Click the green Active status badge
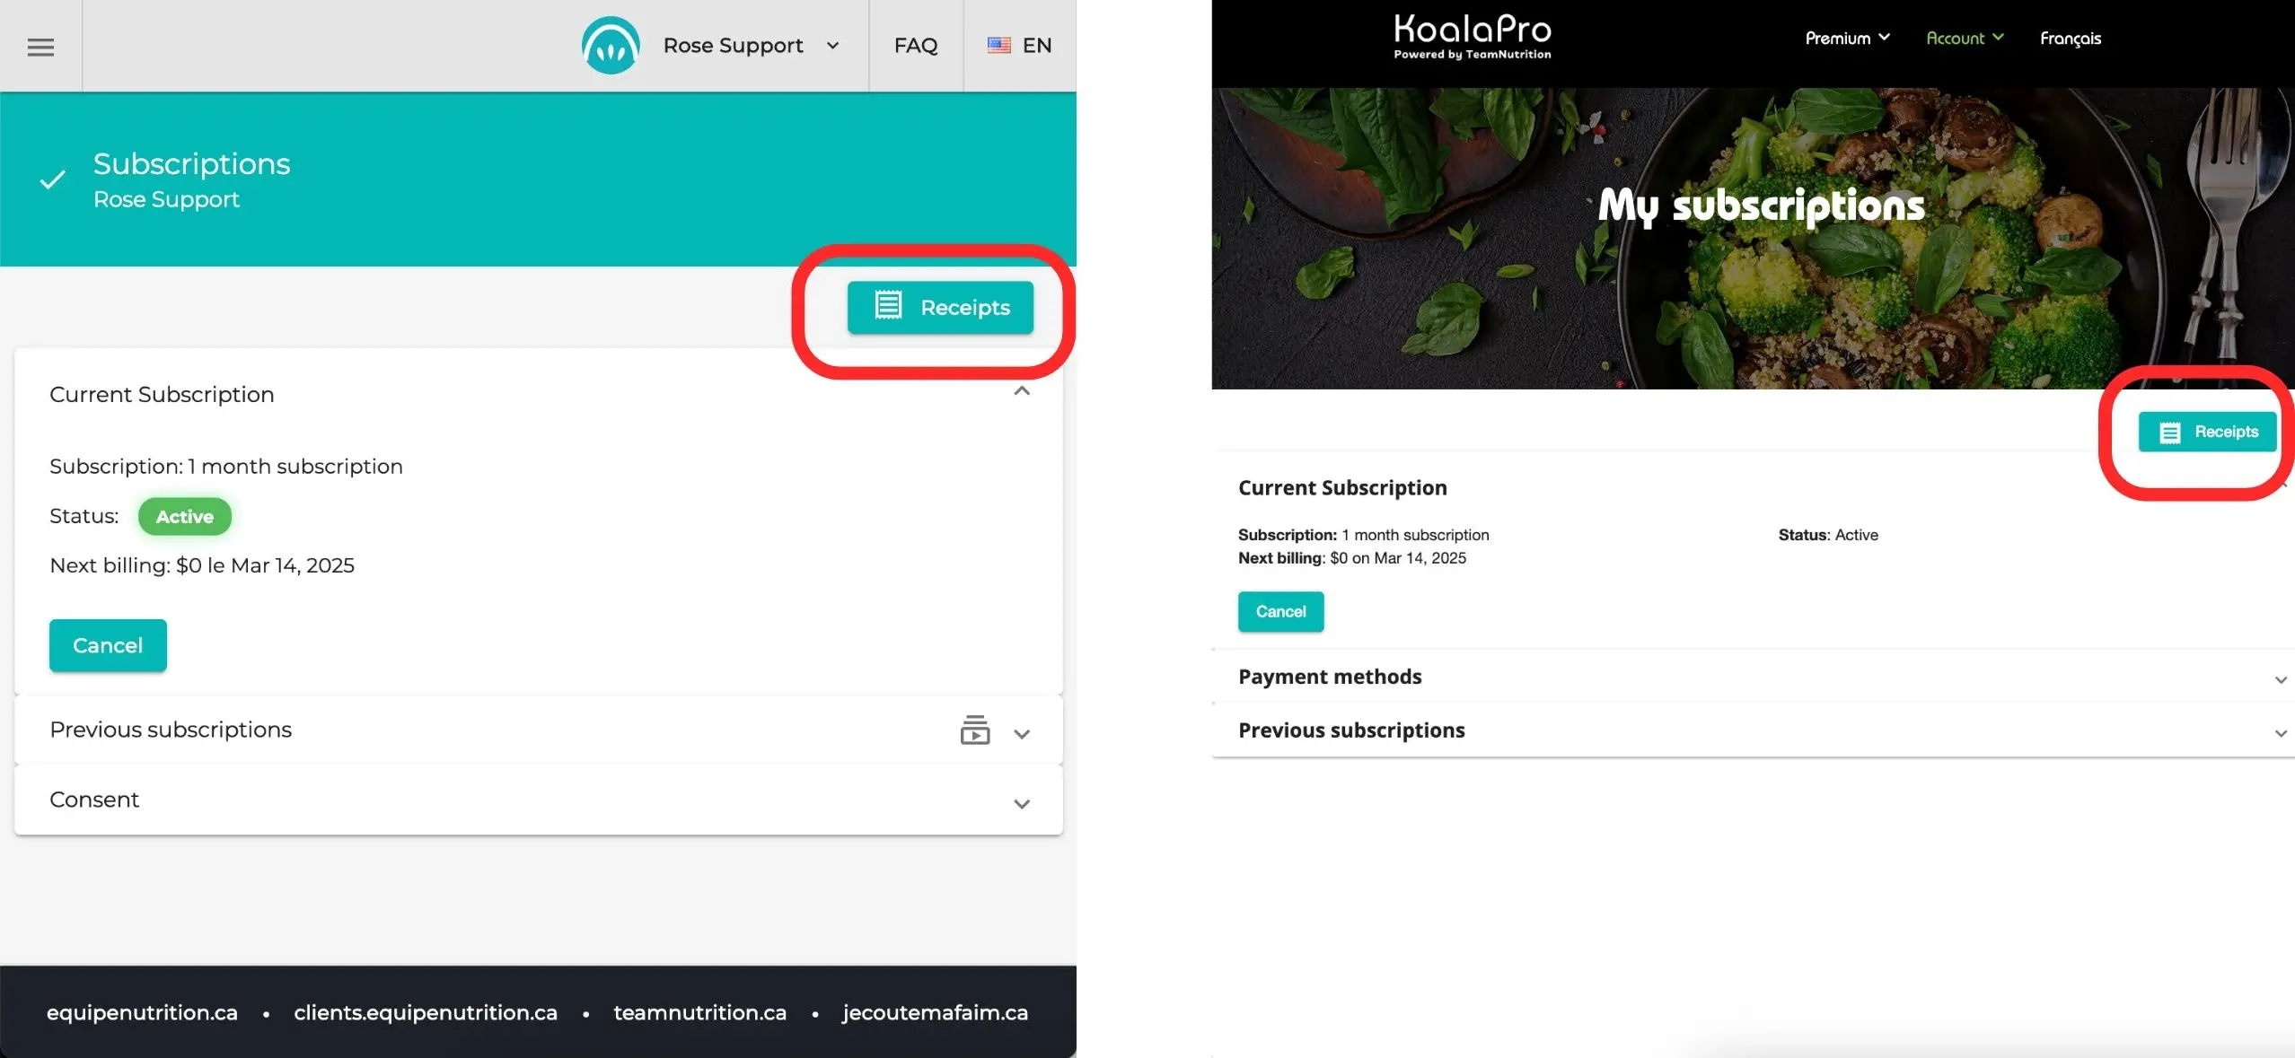The width and height of the screenshot is (2295, 1058). click(x=185, y=517)
